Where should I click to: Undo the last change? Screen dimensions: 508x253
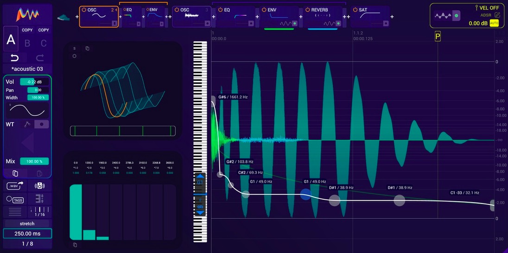15,58
